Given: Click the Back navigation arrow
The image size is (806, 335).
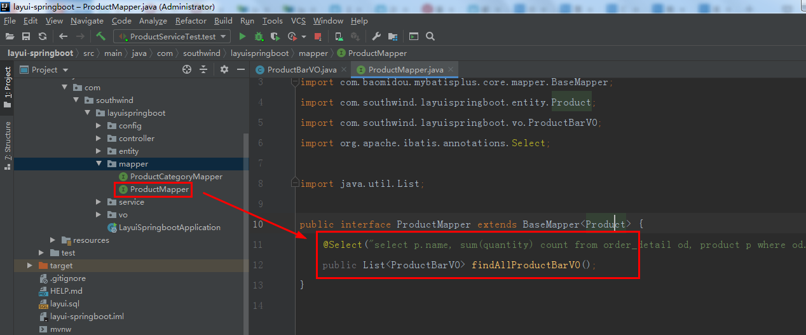Looking at the screenshot, I should [x=63, y=36].
